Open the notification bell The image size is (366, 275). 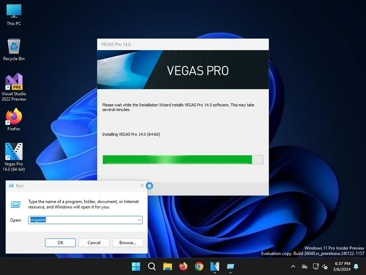click(x=356, y=266)
